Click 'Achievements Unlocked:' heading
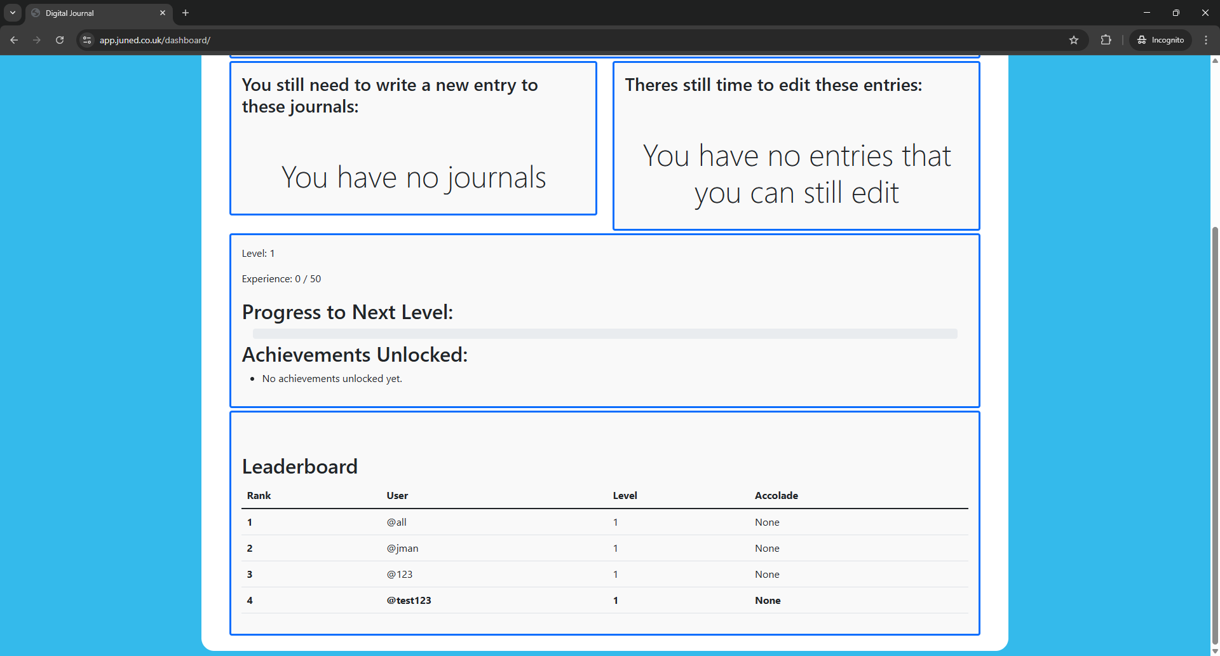The image size is (1220, 656). (355, 355)
